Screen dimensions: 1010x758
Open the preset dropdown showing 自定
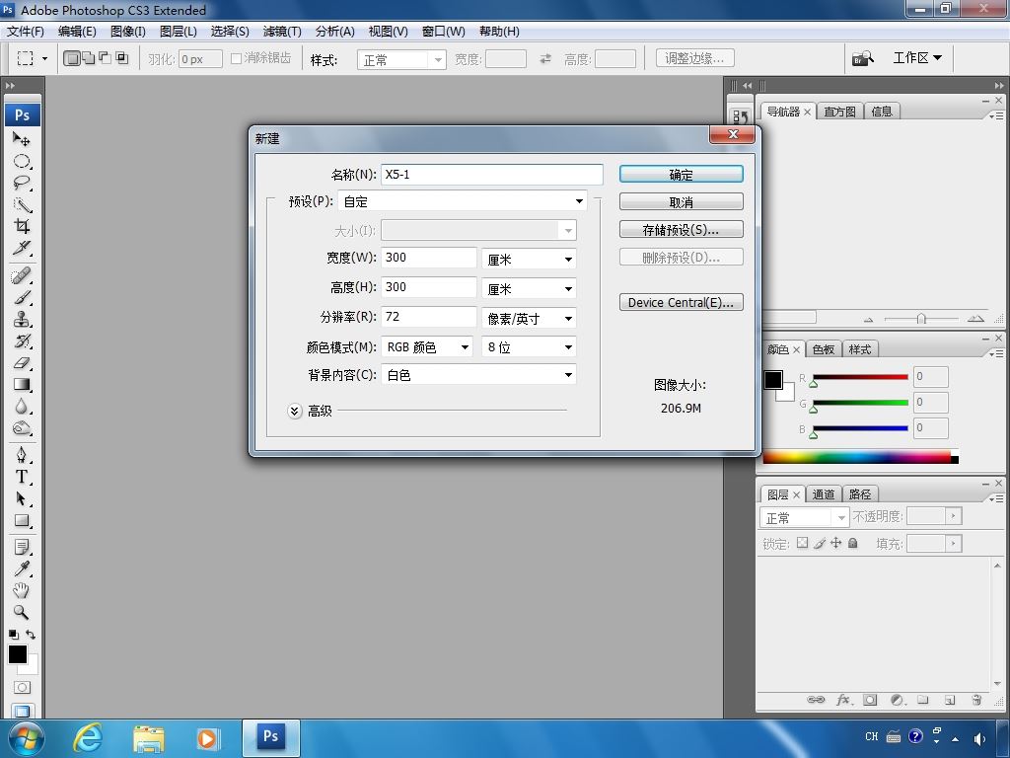click(462, 201)
